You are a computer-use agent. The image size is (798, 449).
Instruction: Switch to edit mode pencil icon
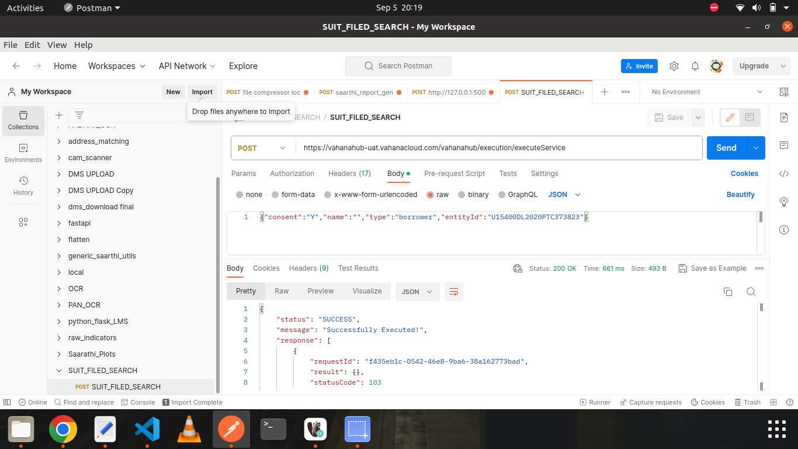pyautogui.click(x=730, y=118)
